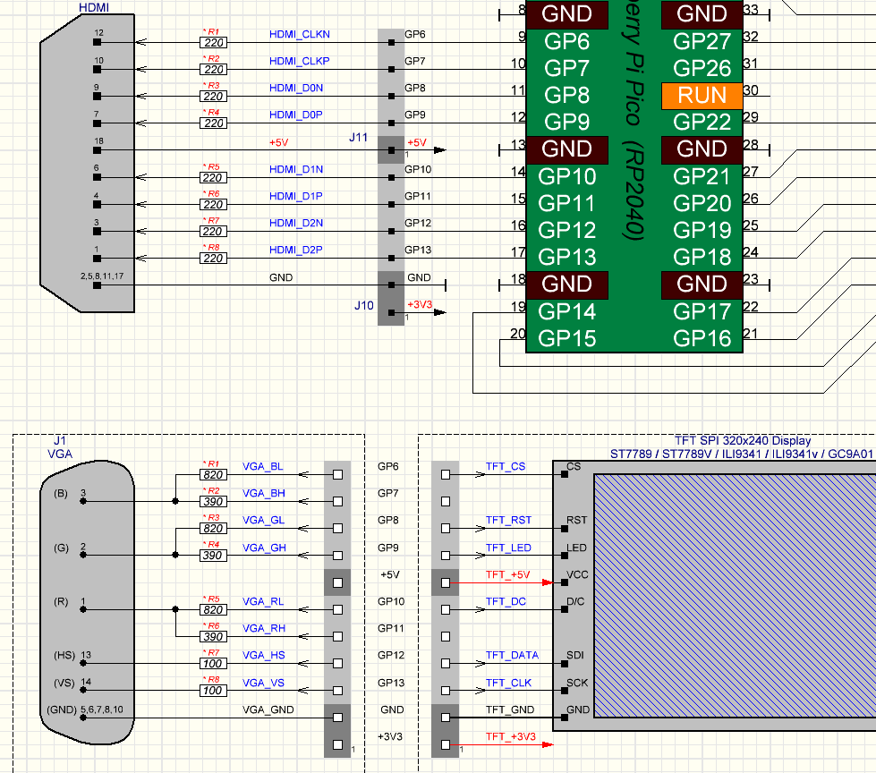The image size is (876, 773).
Task: Select the VGA_HS net label
Action: pyautogui.click(x=263, y=656)
